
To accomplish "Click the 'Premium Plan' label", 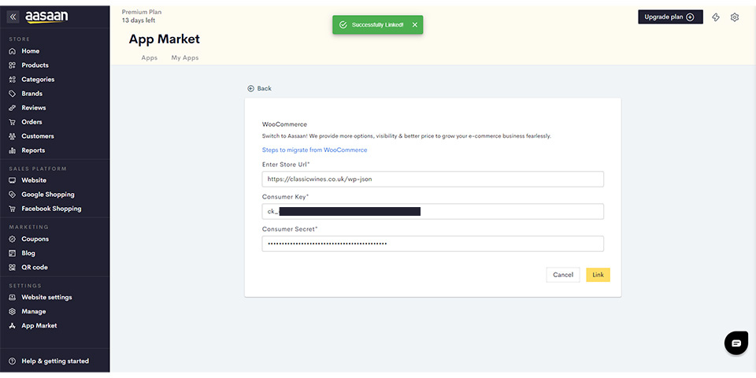I will tap(142, 12).
